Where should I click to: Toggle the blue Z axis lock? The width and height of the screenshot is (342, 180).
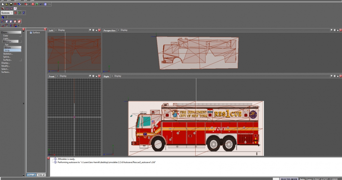pyautogui.click(x=24, y=13)
